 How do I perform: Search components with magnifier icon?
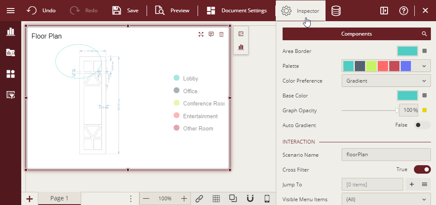[x=425, y=34]
